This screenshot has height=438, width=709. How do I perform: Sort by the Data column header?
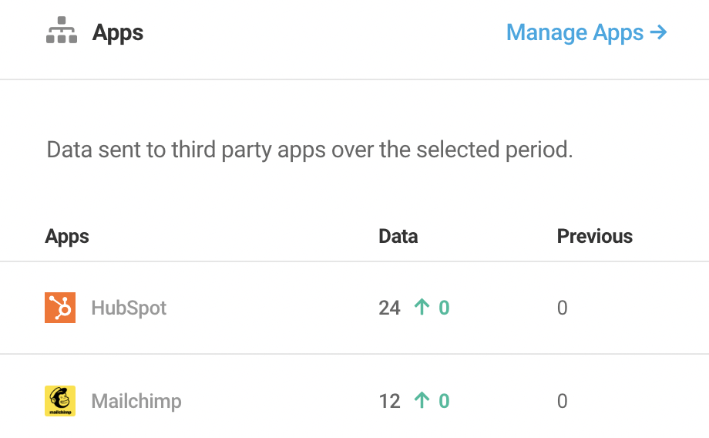pyautogui.click(x=398, y=236)
